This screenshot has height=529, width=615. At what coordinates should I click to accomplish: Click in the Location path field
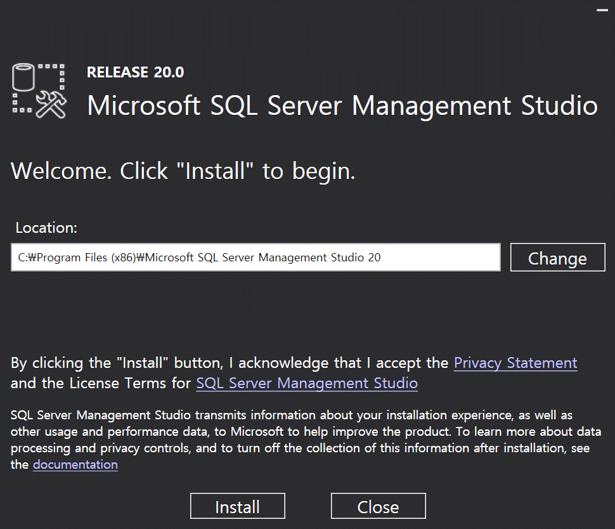[x=256, y=258]
